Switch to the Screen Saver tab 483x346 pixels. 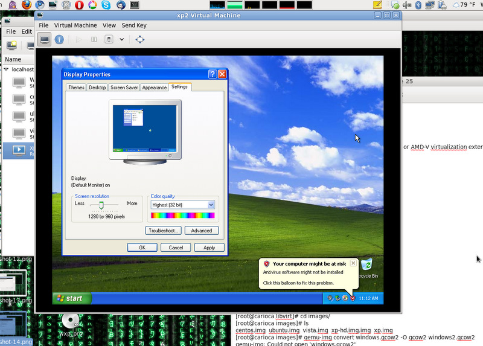[x=124, y=88]
